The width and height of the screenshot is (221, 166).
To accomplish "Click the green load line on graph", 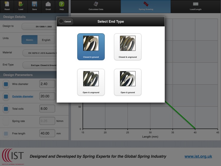I will 180,115.
